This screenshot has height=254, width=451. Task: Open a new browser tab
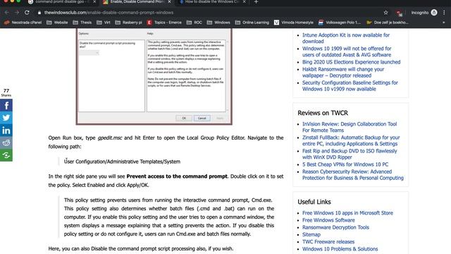pyautogui.click(x=256, y=2)
